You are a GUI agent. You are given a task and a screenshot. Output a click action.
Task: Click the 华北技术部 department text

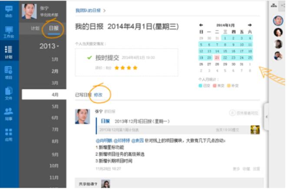click(x=49, y=15)
